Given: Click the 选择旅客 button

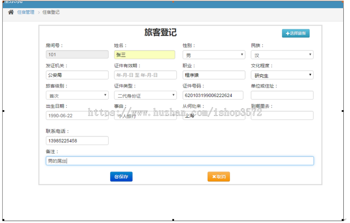Looking at the screenshot, I should point(296,33).
